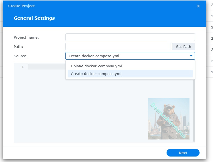The image size is (213, 162).
Task: Click the Create Project title text
Action: pyautogui.click(x=21, y=6)
